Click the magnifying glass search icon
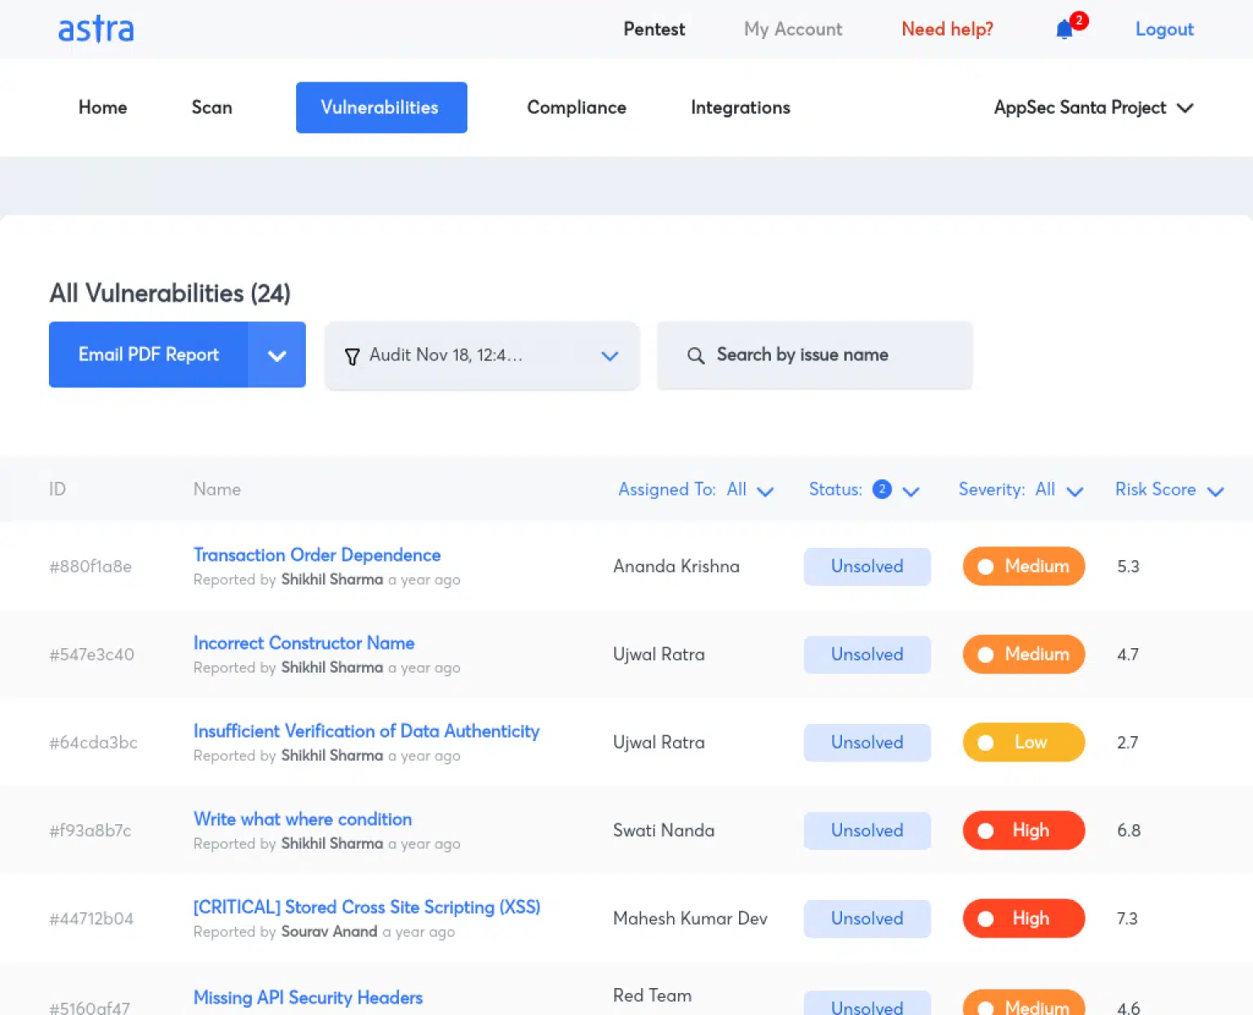1253x1015 pixels. [x=696, y=355]
